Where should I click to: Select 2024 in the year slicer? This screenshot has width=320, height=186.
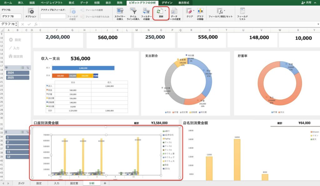tap(18, 72)
